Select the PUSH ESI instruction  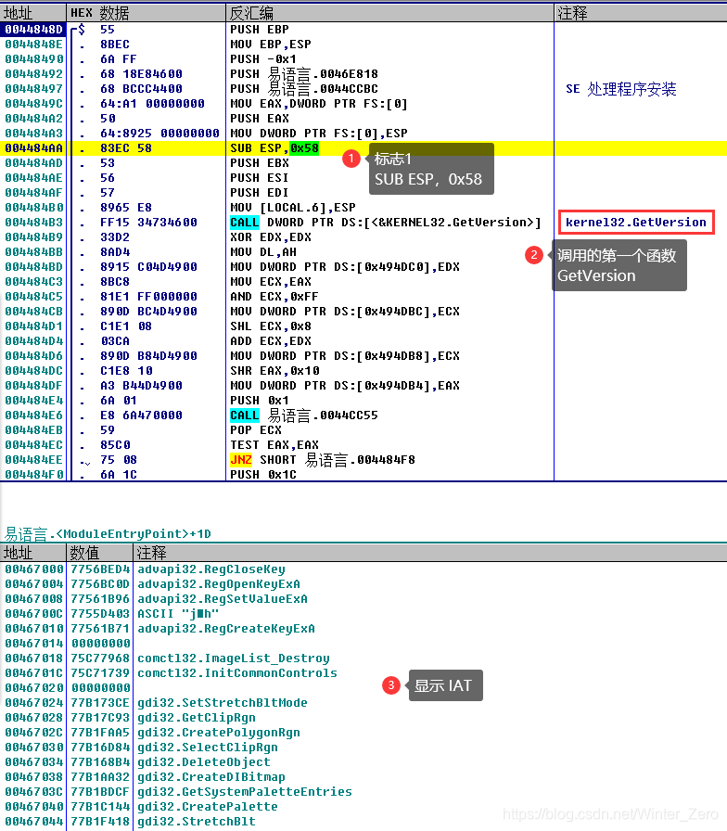click(260, 178)
